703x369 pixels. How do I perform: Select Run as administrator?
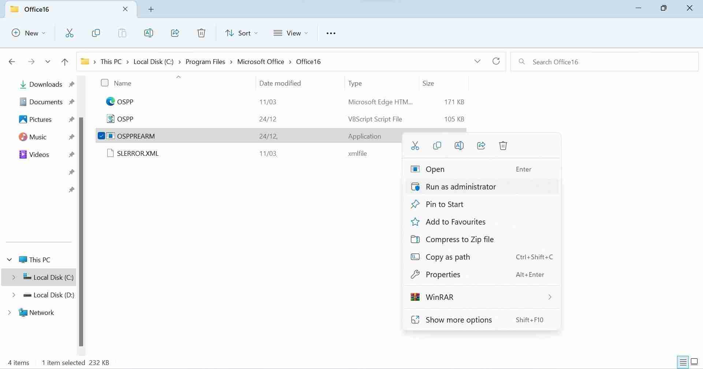[x=461, y=187]
